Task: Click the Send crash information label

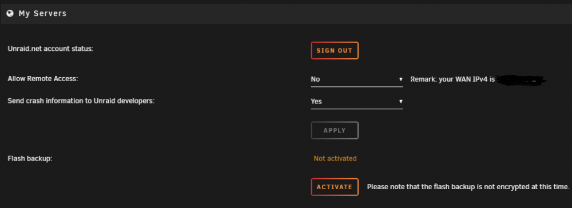Action: click(x=81, y=101)
